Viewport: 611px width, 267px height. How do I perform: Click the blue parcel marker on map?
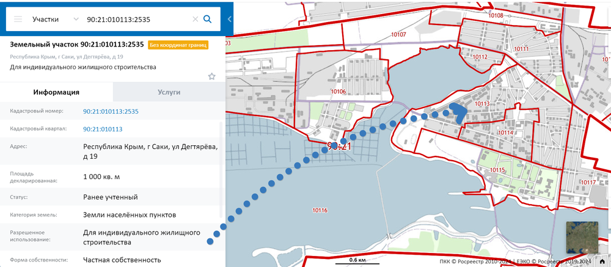(x=458, y=112)
